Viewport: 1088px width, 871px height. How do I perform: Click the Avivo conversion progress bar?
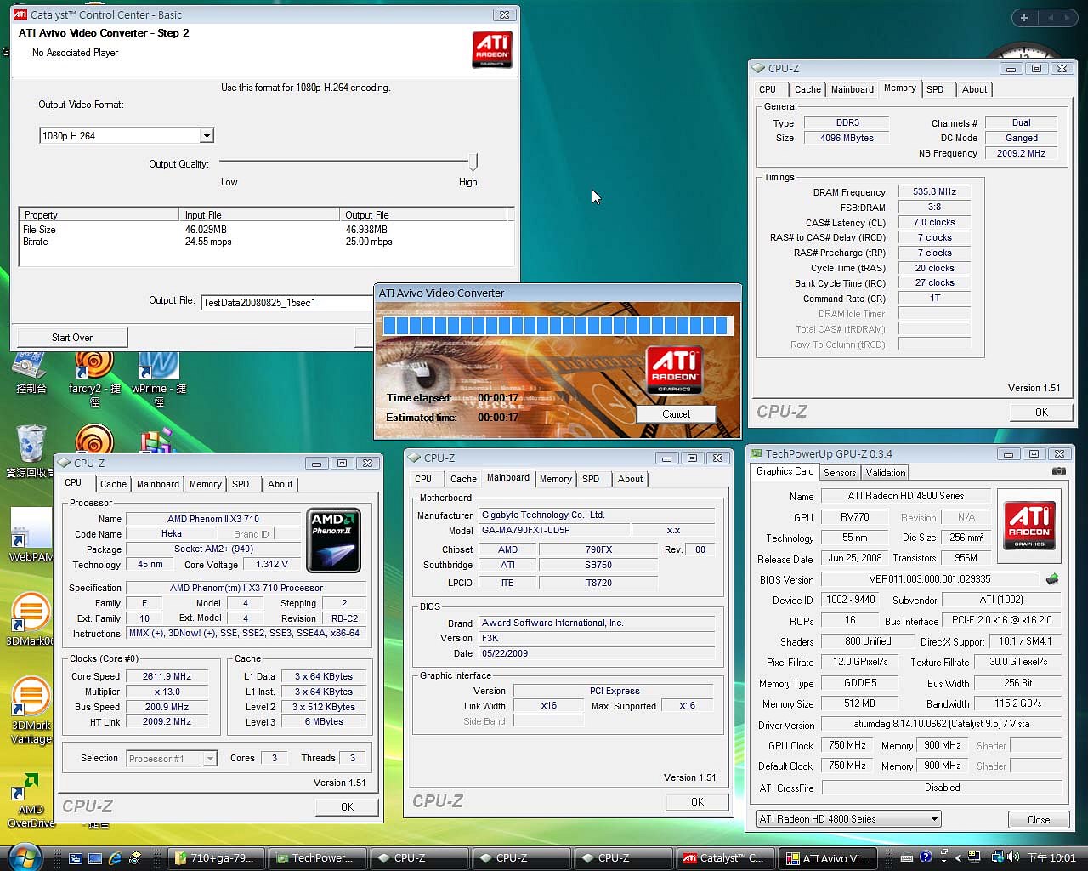tap(557, 325)
